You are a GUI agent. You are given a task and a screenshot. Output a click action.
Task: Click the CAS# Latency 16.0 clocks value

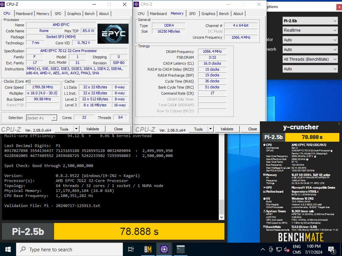pyautogui.click(x=212, y=63)
